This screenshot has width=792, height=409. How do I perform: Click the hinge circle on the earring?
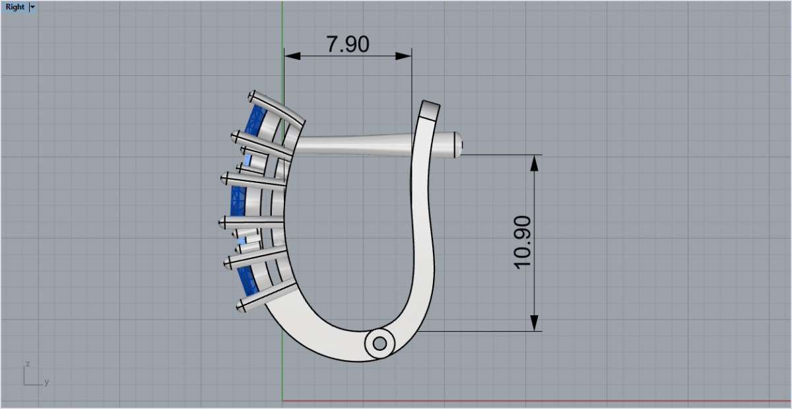click(x=379, y=344)
